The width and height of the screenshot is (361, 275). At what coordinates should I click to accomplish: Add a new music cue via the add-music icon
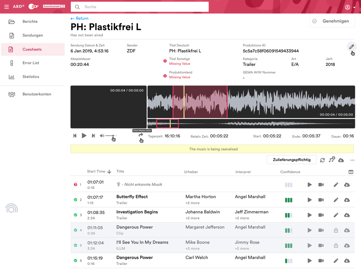click(x=332, y=160)
